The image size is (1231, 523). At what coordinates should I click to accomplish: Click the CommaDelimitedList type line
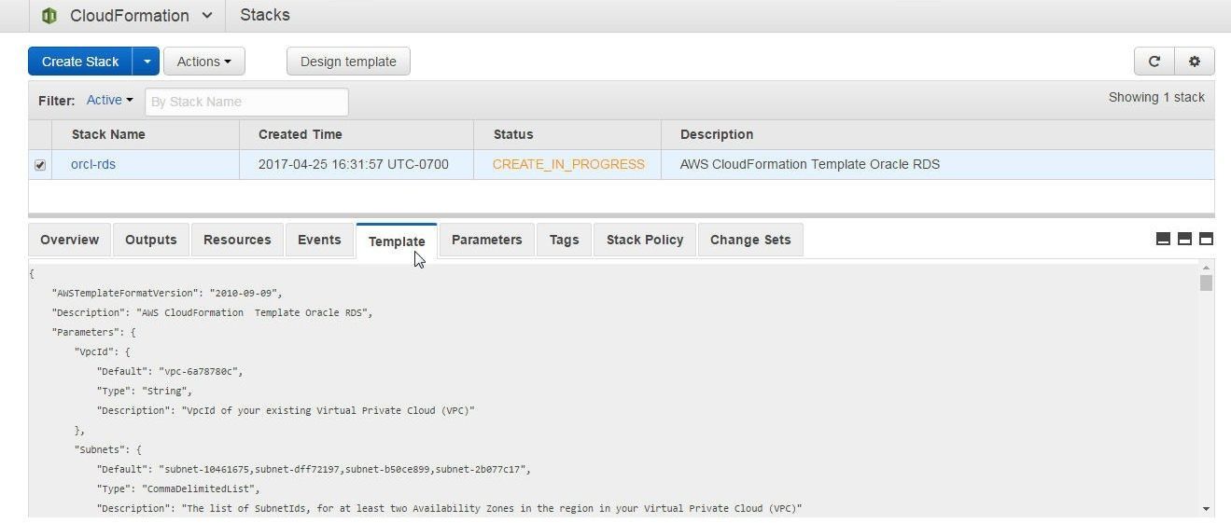point(178,489)
